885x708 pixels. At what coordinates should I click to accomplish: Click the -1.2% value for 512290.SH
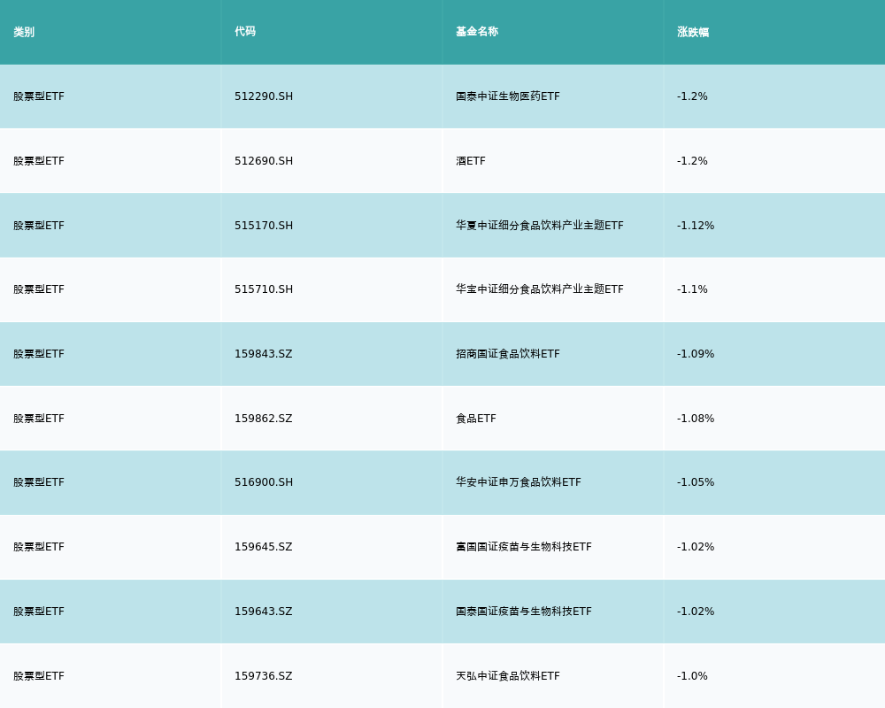point(692,96)
